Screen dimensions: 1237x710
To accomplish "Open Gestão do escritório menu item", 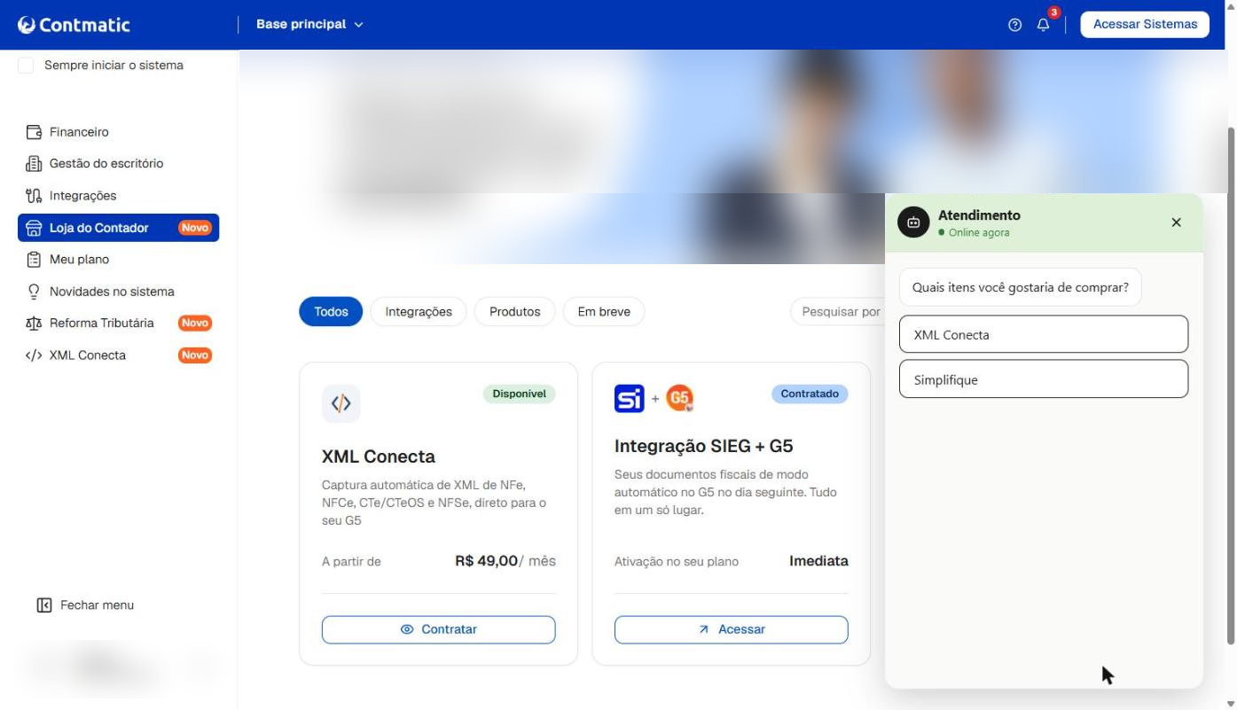I will click(x=118, y=164).
